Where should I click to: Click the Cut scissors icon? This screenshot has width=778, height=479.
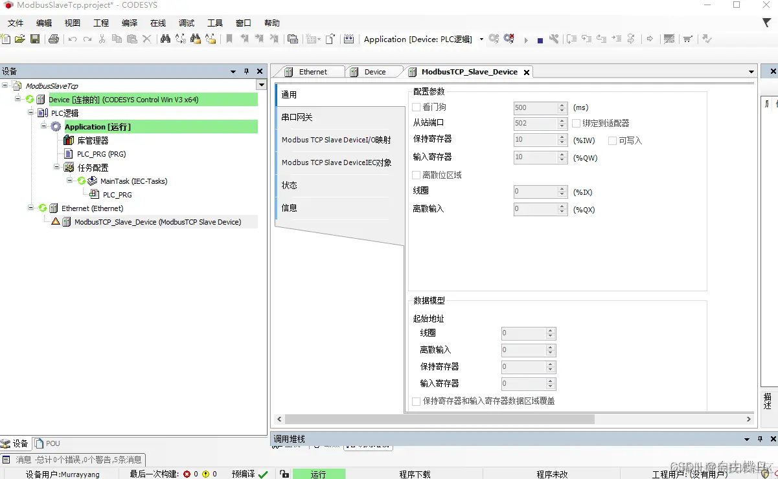[x=102, y=39]
